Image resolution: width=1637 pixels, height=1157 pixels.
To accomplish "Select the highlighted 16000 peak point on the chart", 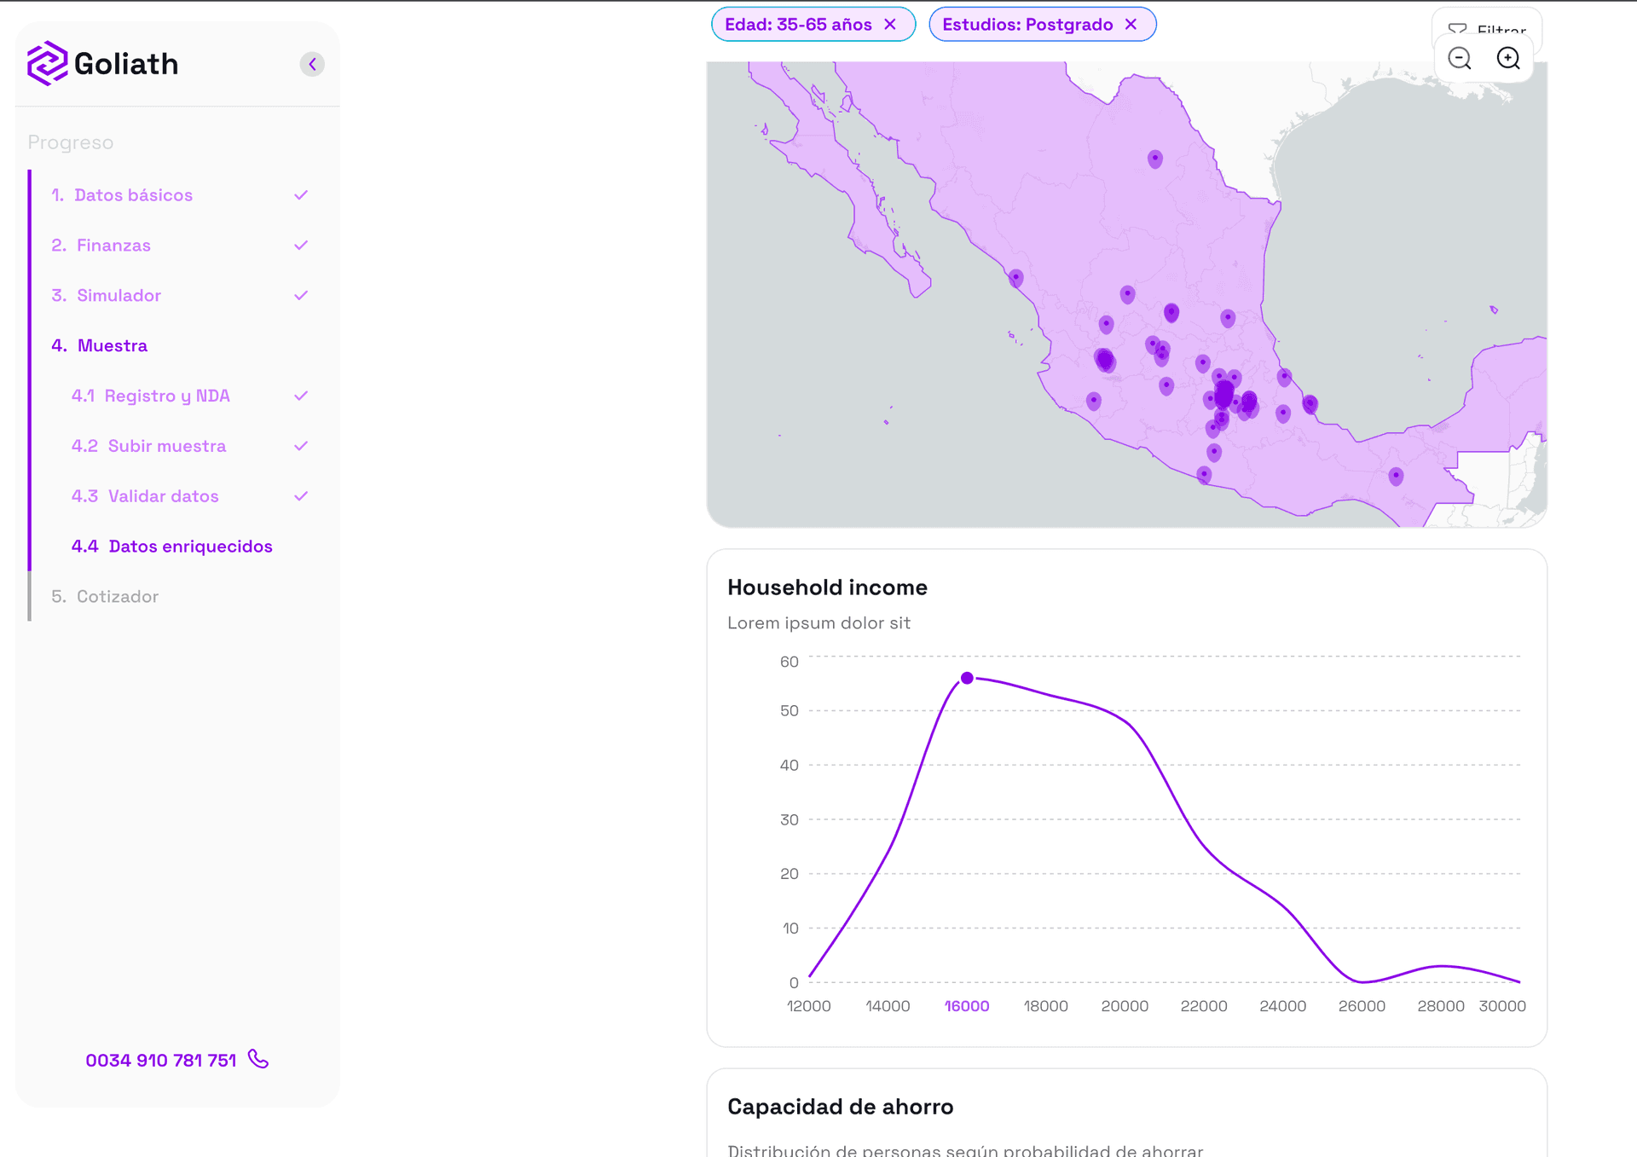I will [967, 677].
